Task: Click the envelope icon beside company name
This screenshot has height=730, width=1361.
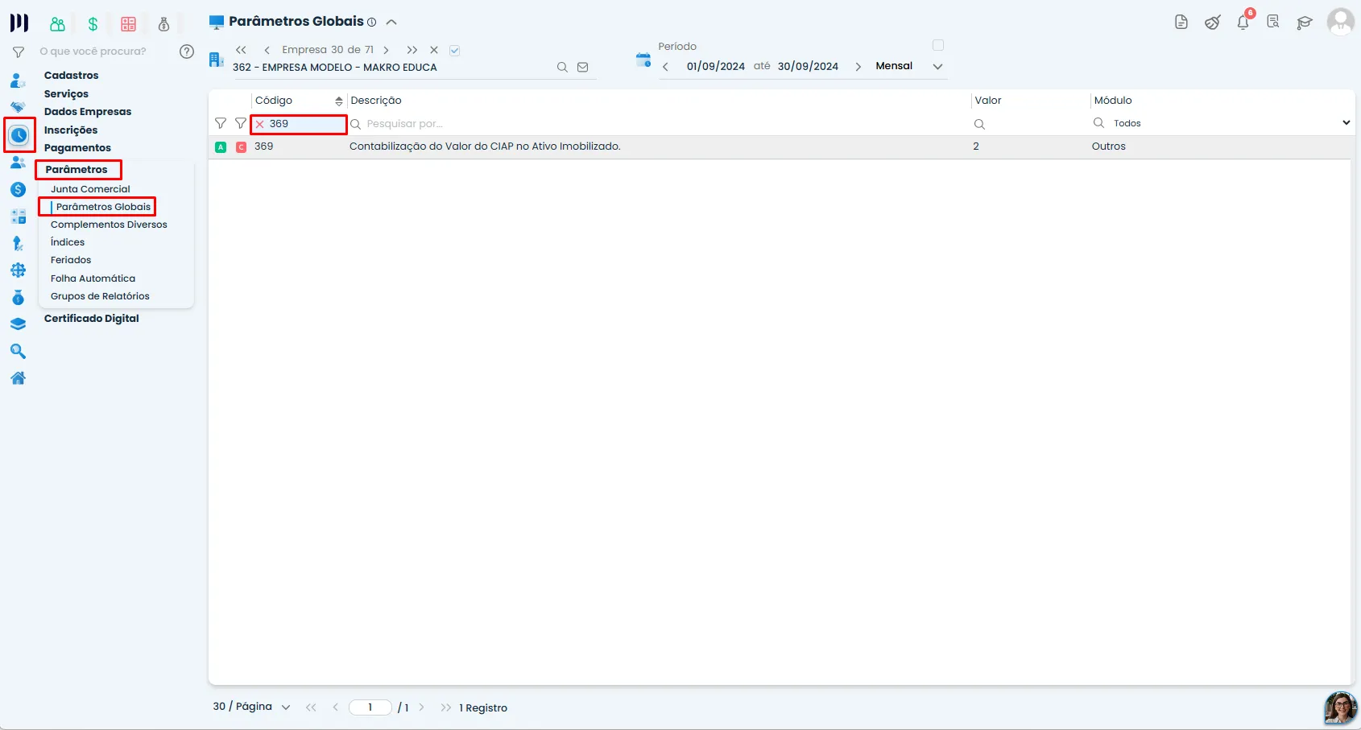Action: tap(583, 68)
